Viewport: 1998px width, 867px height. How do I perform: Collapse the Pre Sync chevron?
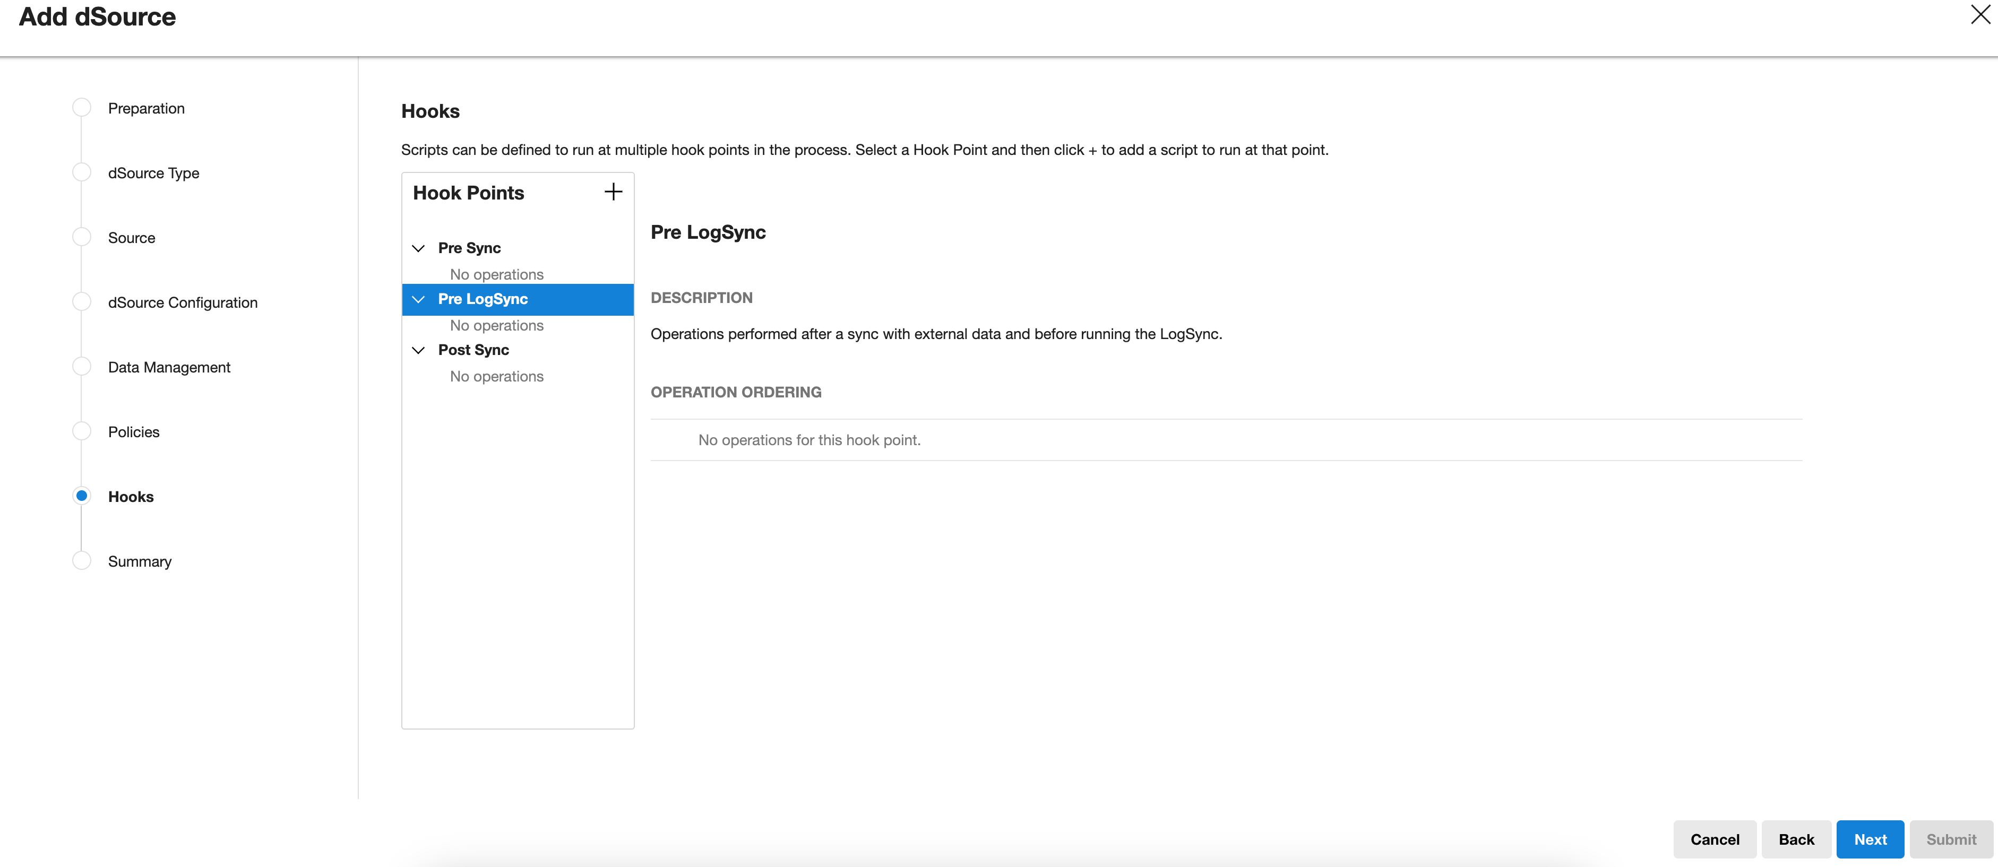point(418,248)
